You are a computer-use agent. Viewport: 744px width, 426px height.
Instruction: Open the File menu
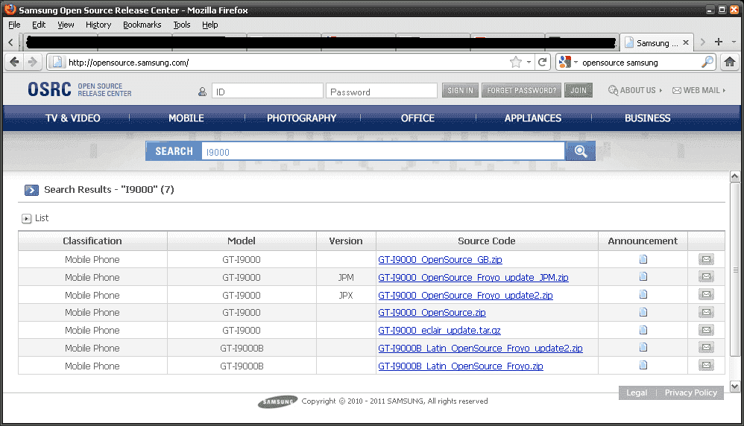point(14,25)
